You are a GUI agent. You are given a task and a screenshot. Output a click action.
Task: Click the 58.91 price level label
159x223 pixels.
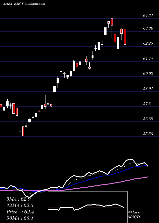pos(148,89)
